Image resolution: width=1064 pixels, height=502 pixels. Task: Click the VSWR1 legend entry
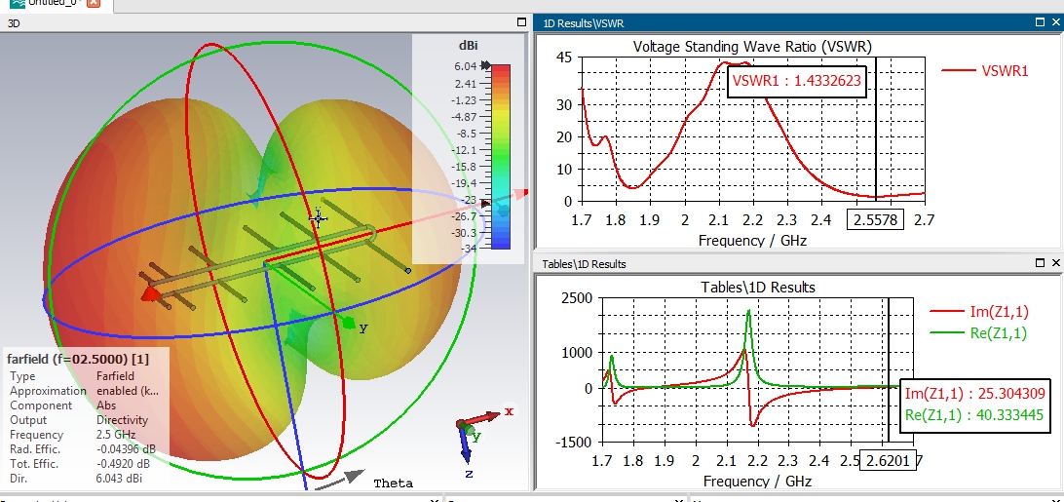tap(985, 70)
